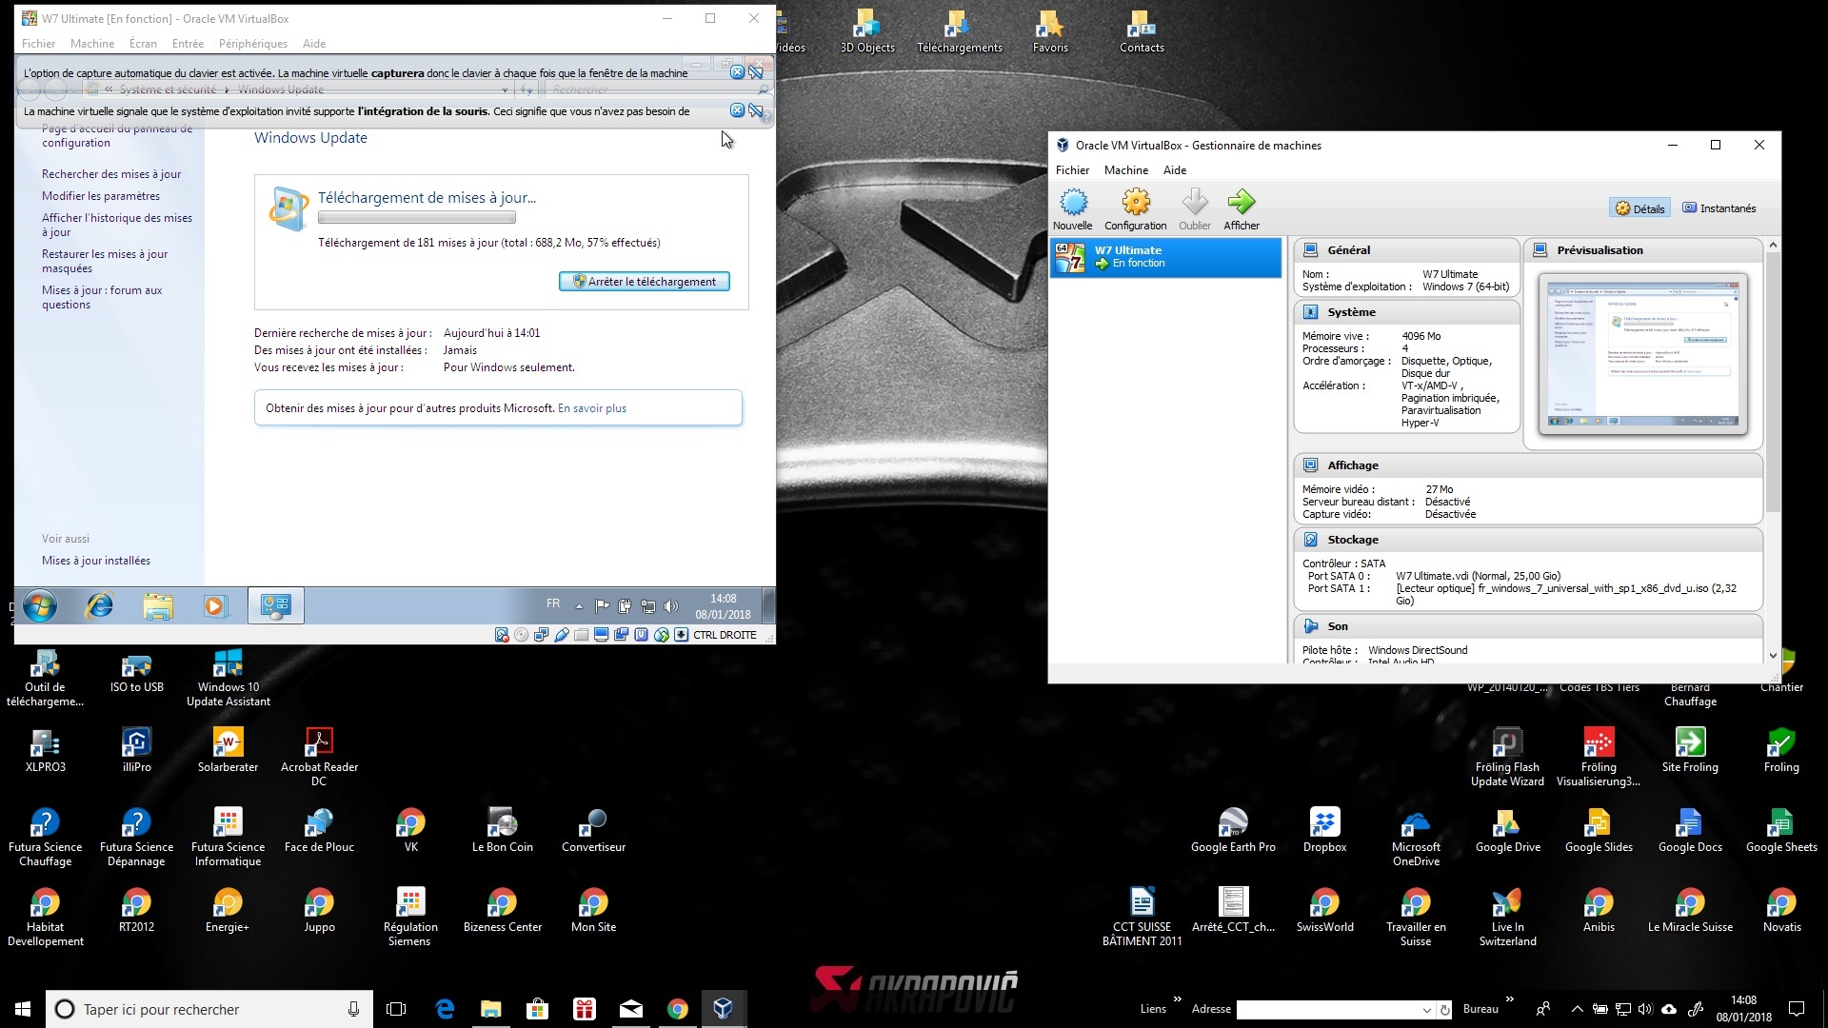Viewport: 1828px width, 1028px height.
Task: Click the W7 Ultimate preview thumbnail
Action: (x=1642, y=354)
